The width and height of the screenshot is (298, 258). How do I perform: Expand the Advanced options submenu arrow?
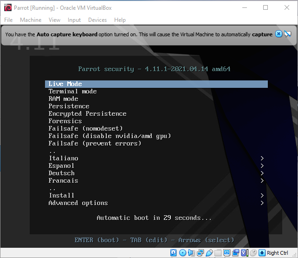262,203
